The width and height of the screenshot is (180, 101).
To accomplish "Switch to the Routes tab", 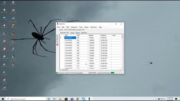I will click(x=78, y=33).
